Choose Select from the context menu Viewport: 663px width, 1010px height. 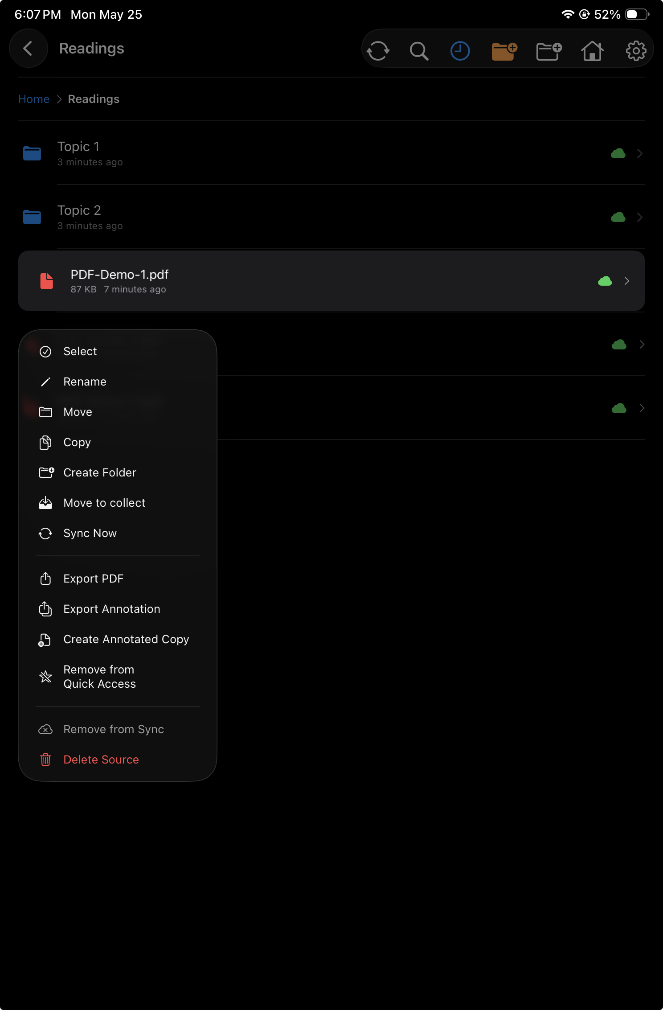click(118, 351)
